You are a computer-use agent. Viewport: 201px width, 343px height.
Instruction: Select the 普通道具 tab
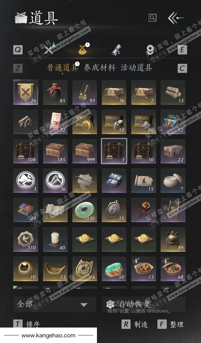point(62,68)
